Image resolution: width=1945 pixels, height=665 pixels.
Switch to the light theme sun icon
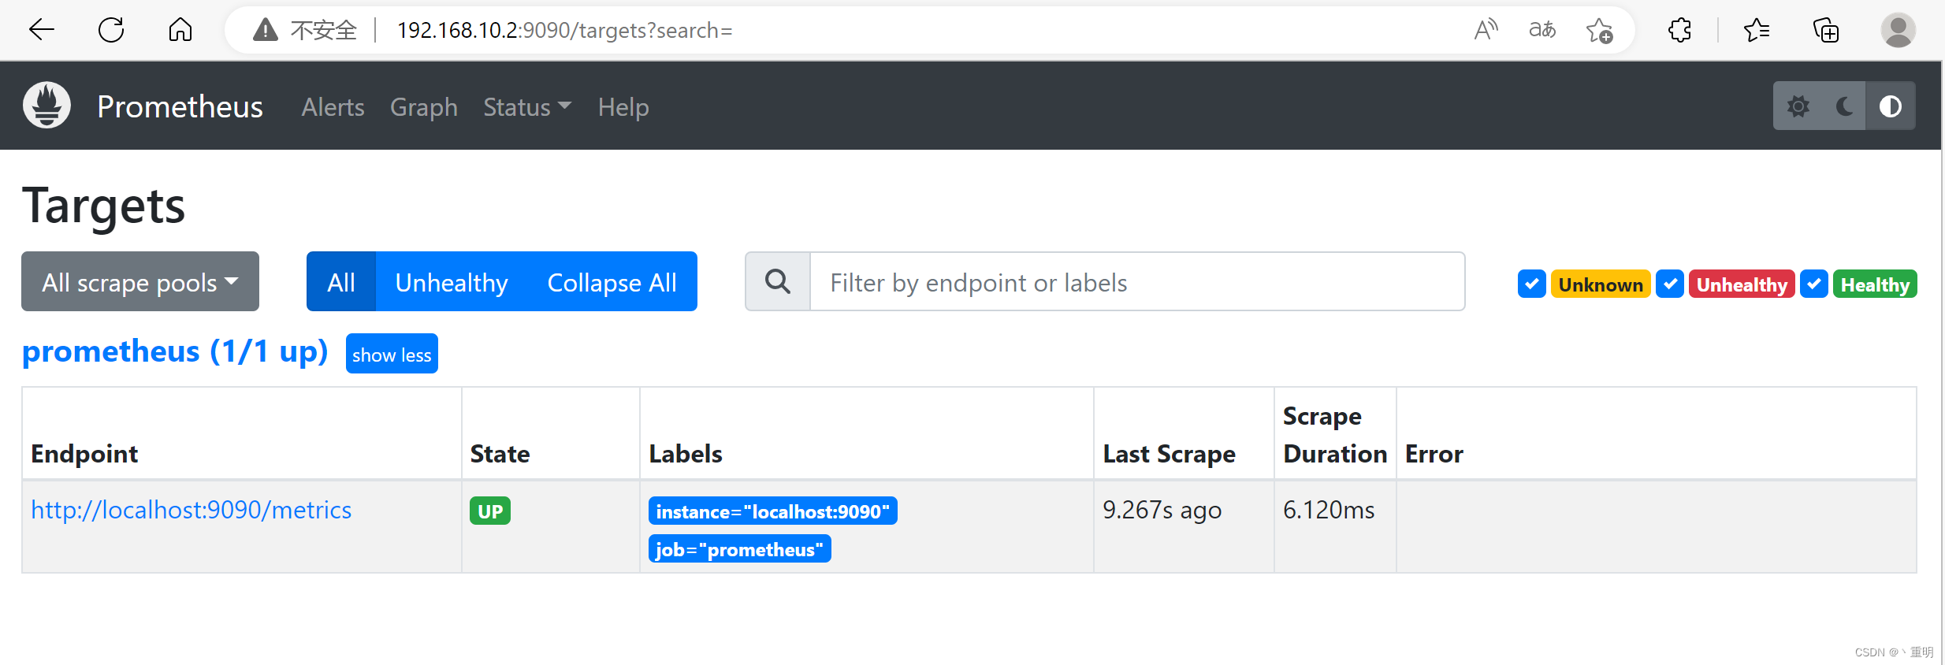1798,106
